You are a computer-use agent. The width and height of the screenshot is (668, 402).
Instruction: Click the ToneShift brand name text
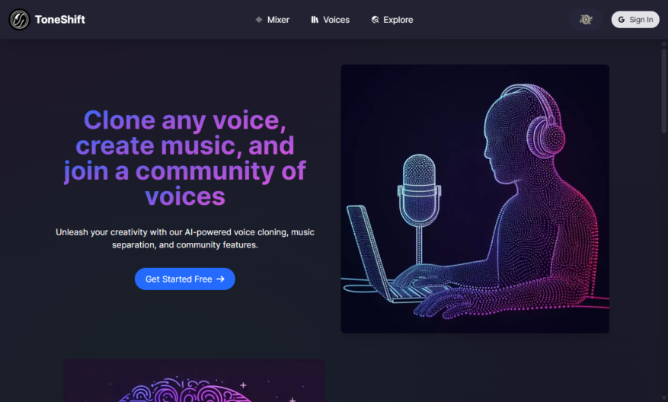point(60,20)
